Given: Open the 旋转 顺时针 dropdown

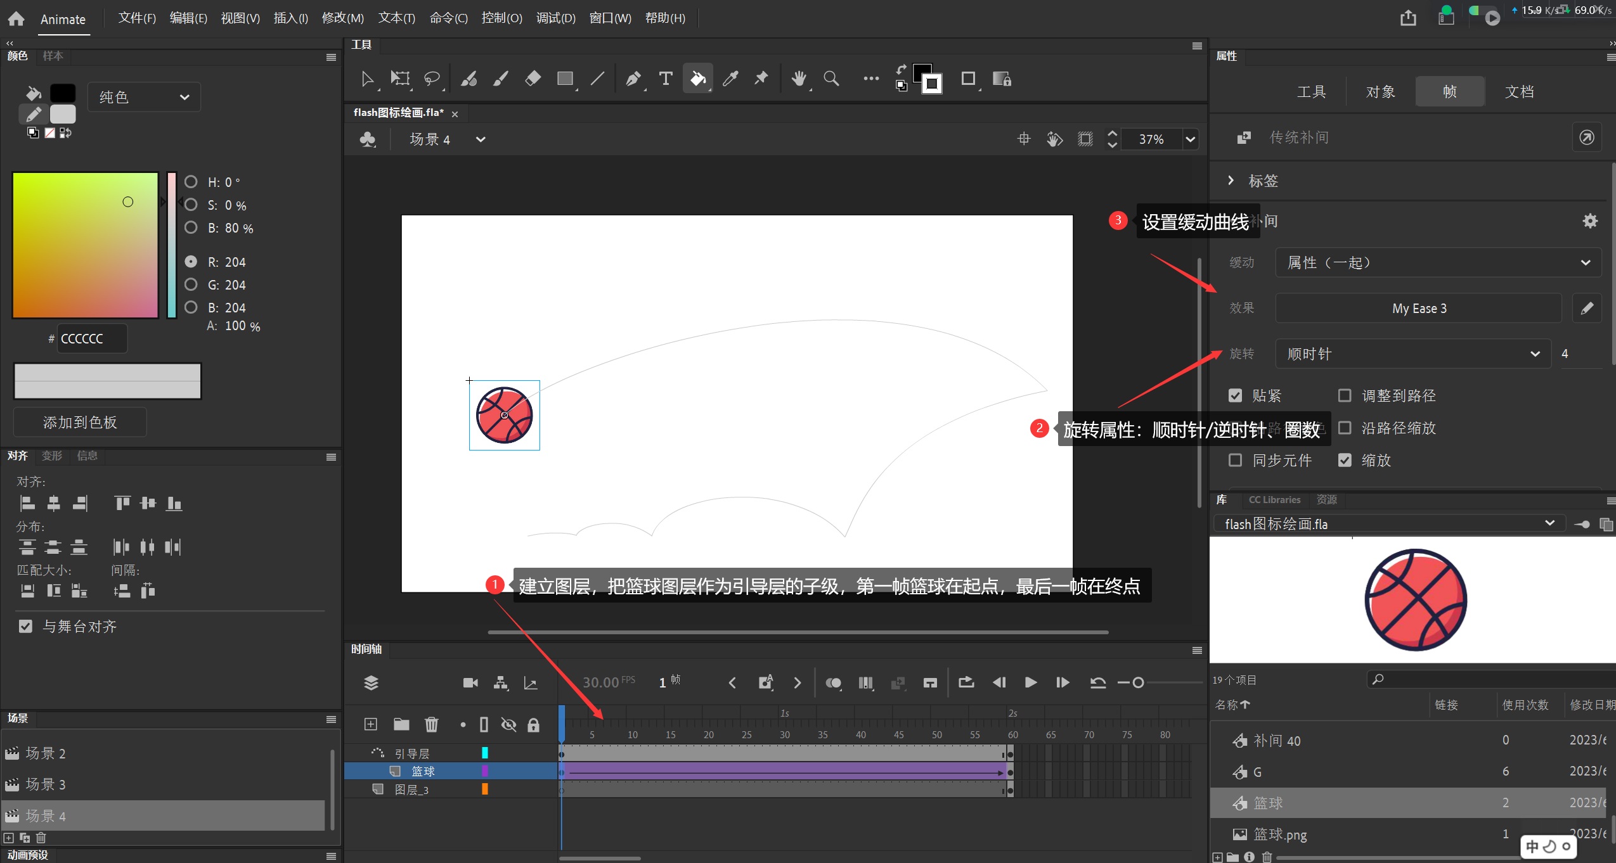Looking at the screenshot, I should (1411, 352).
